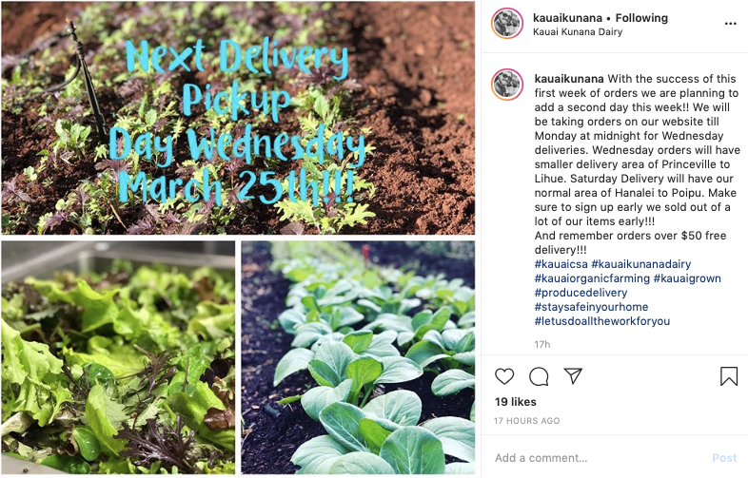This screenshot has height=478, width=748.
Task: Open comments via speech bubble icon
Action: click(539, 376)
